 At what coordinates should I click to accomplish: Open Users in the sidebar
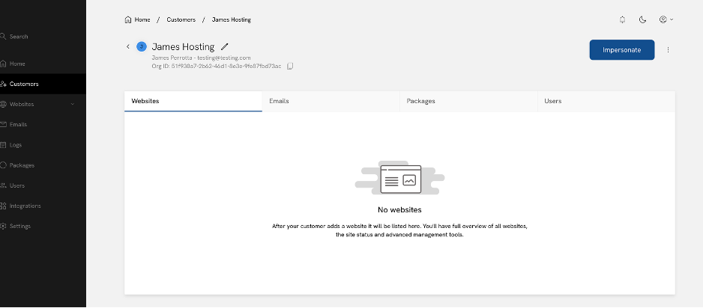point(43,185)
